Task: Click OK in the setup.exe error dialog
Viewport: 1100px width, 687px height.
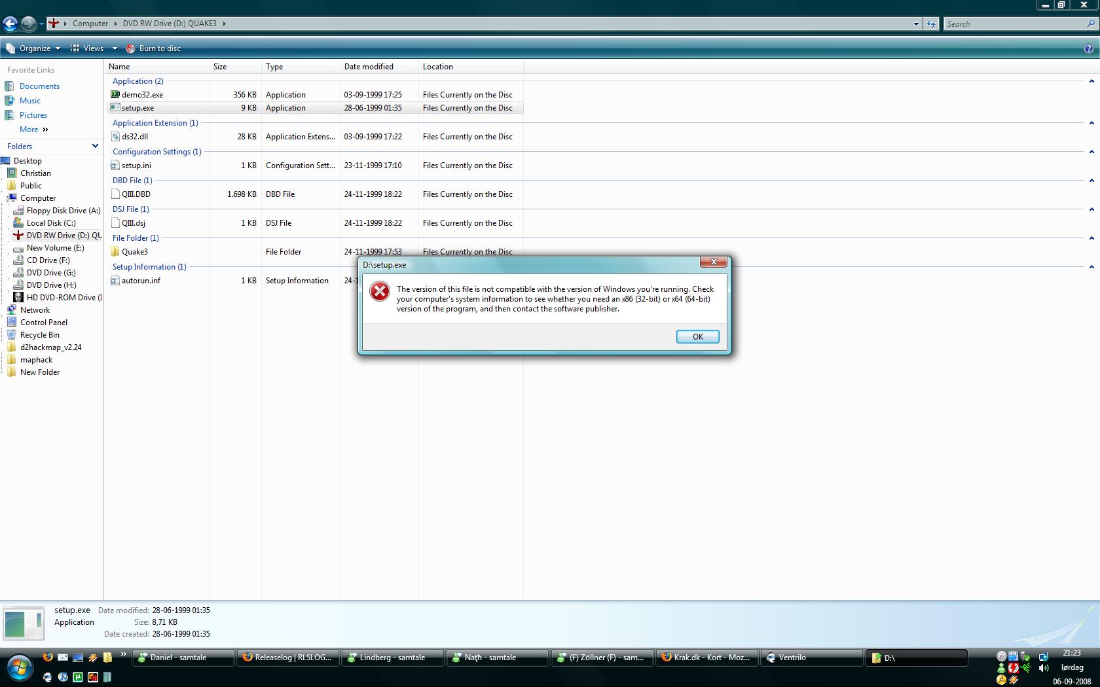Action: click(697, 336)
